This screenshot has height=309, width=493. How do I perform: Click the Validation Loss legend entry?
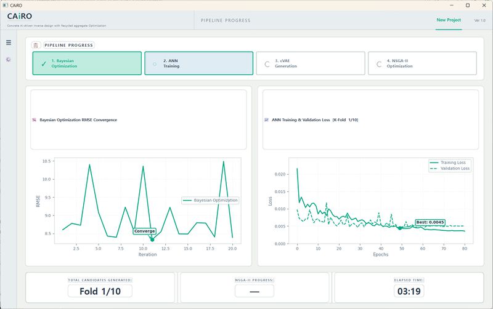pos(450,169)
